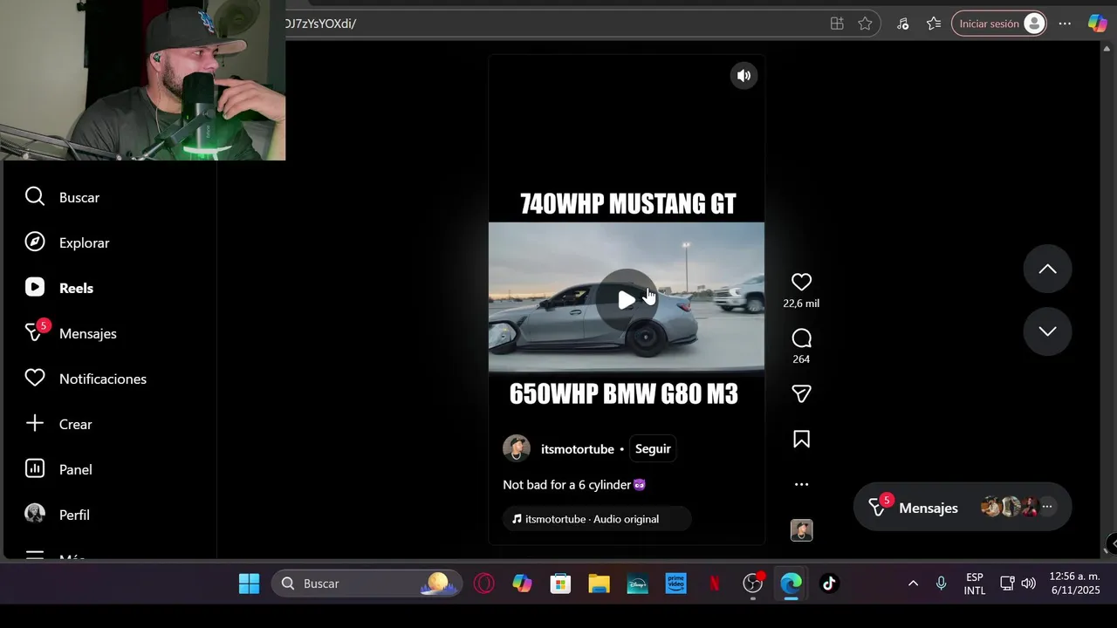
Task: Open Disney+ taskbar icon
Action: (637, 584)
